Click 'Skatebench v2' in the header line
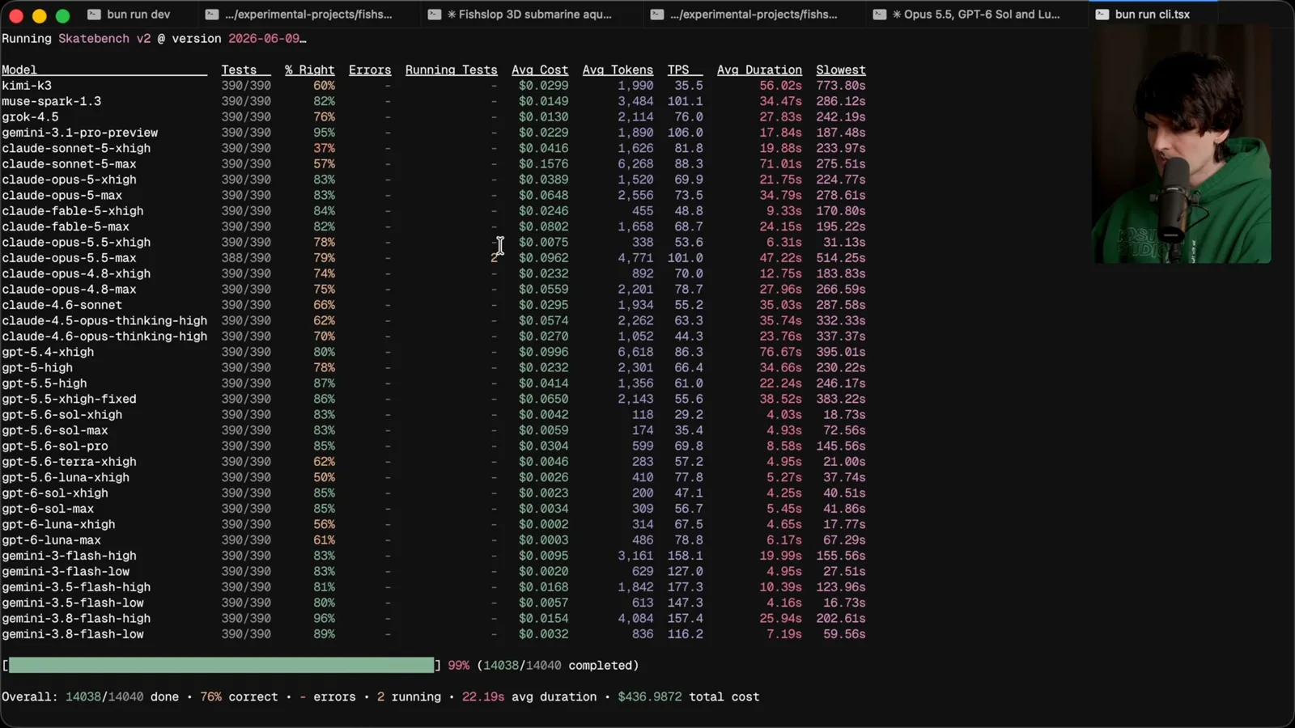This screenshot has width=1295, height=728. [x=104, y=39]
